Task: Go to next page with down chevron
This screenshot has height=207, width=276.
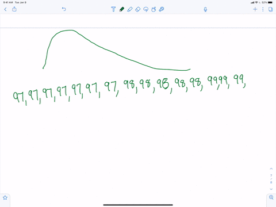Action: [271, 189]
